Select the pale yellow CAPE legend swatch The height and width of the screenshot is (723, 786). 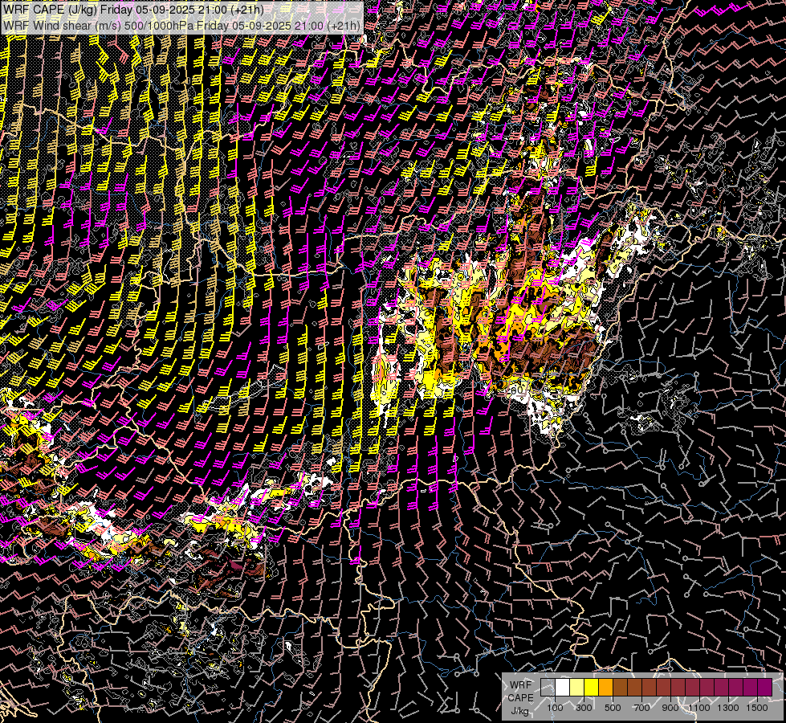click(x=577, y=687)
